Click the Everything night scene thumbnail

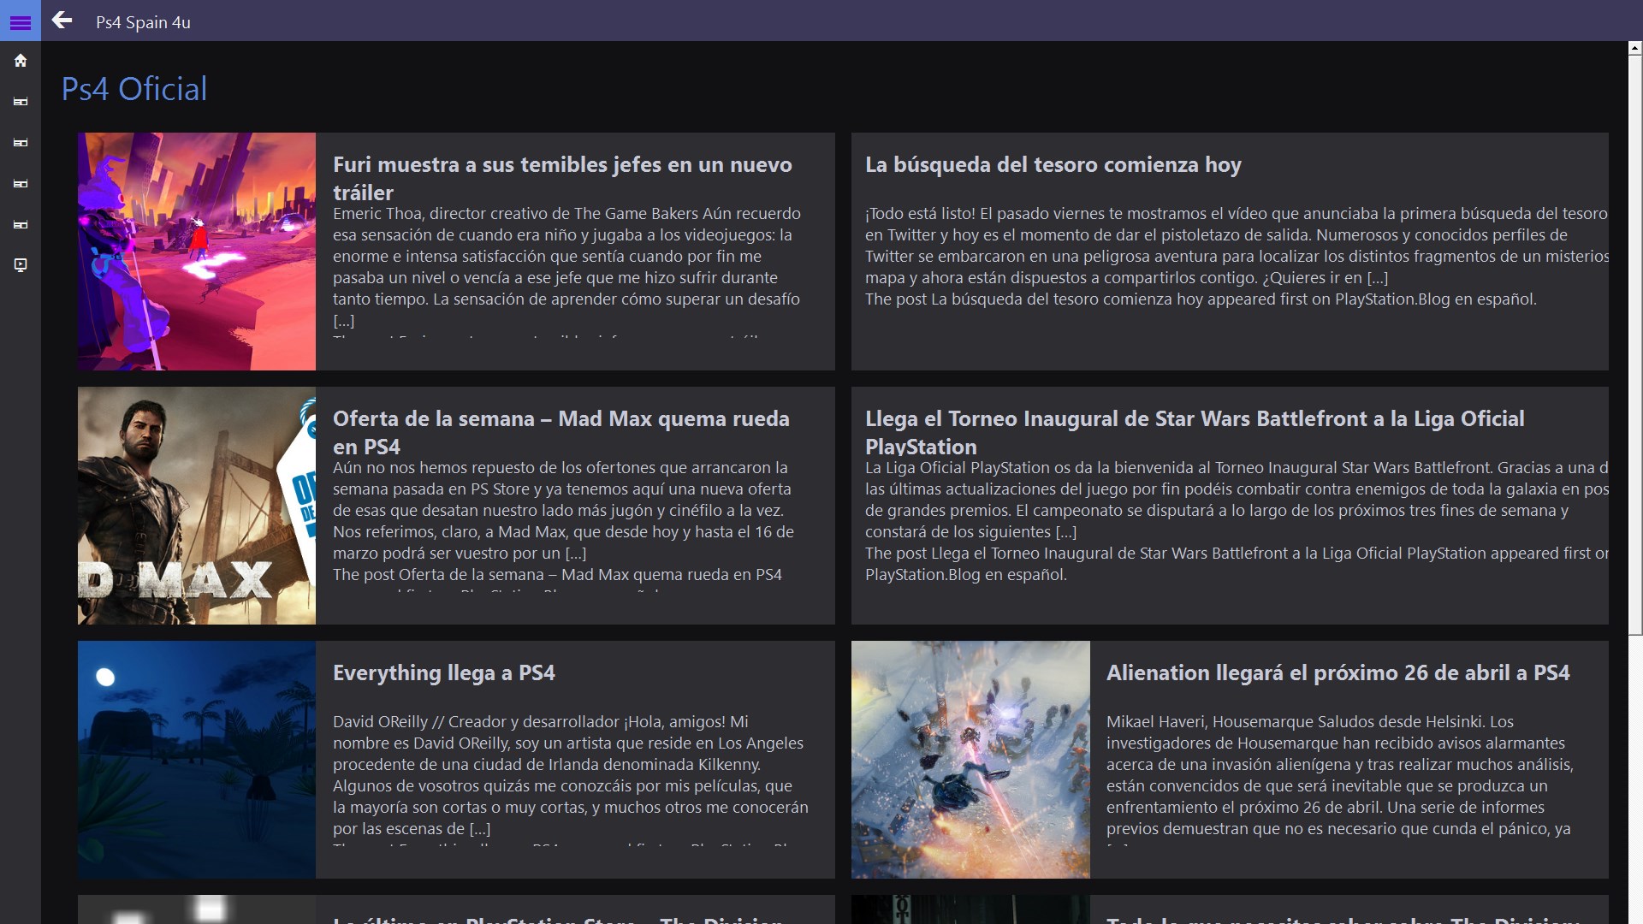[x=197, y=760]
